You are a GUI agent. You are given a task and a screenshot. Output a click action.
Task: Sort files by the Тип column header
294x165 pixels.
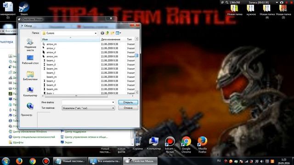130,39
